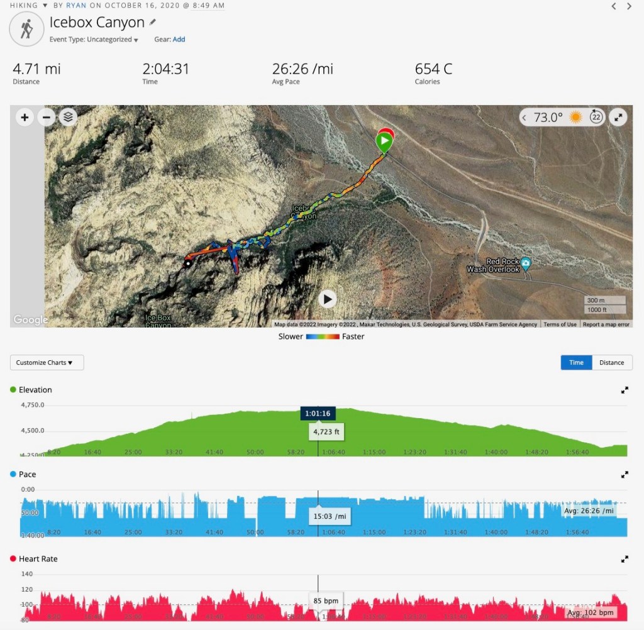Expand the map to fullscreen

click(x=618, y=118)
